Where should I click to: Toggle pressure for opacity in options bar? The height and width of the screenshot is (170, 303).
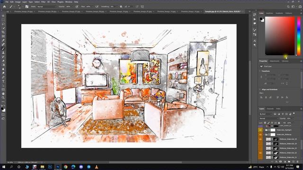[x=77, y=7]
